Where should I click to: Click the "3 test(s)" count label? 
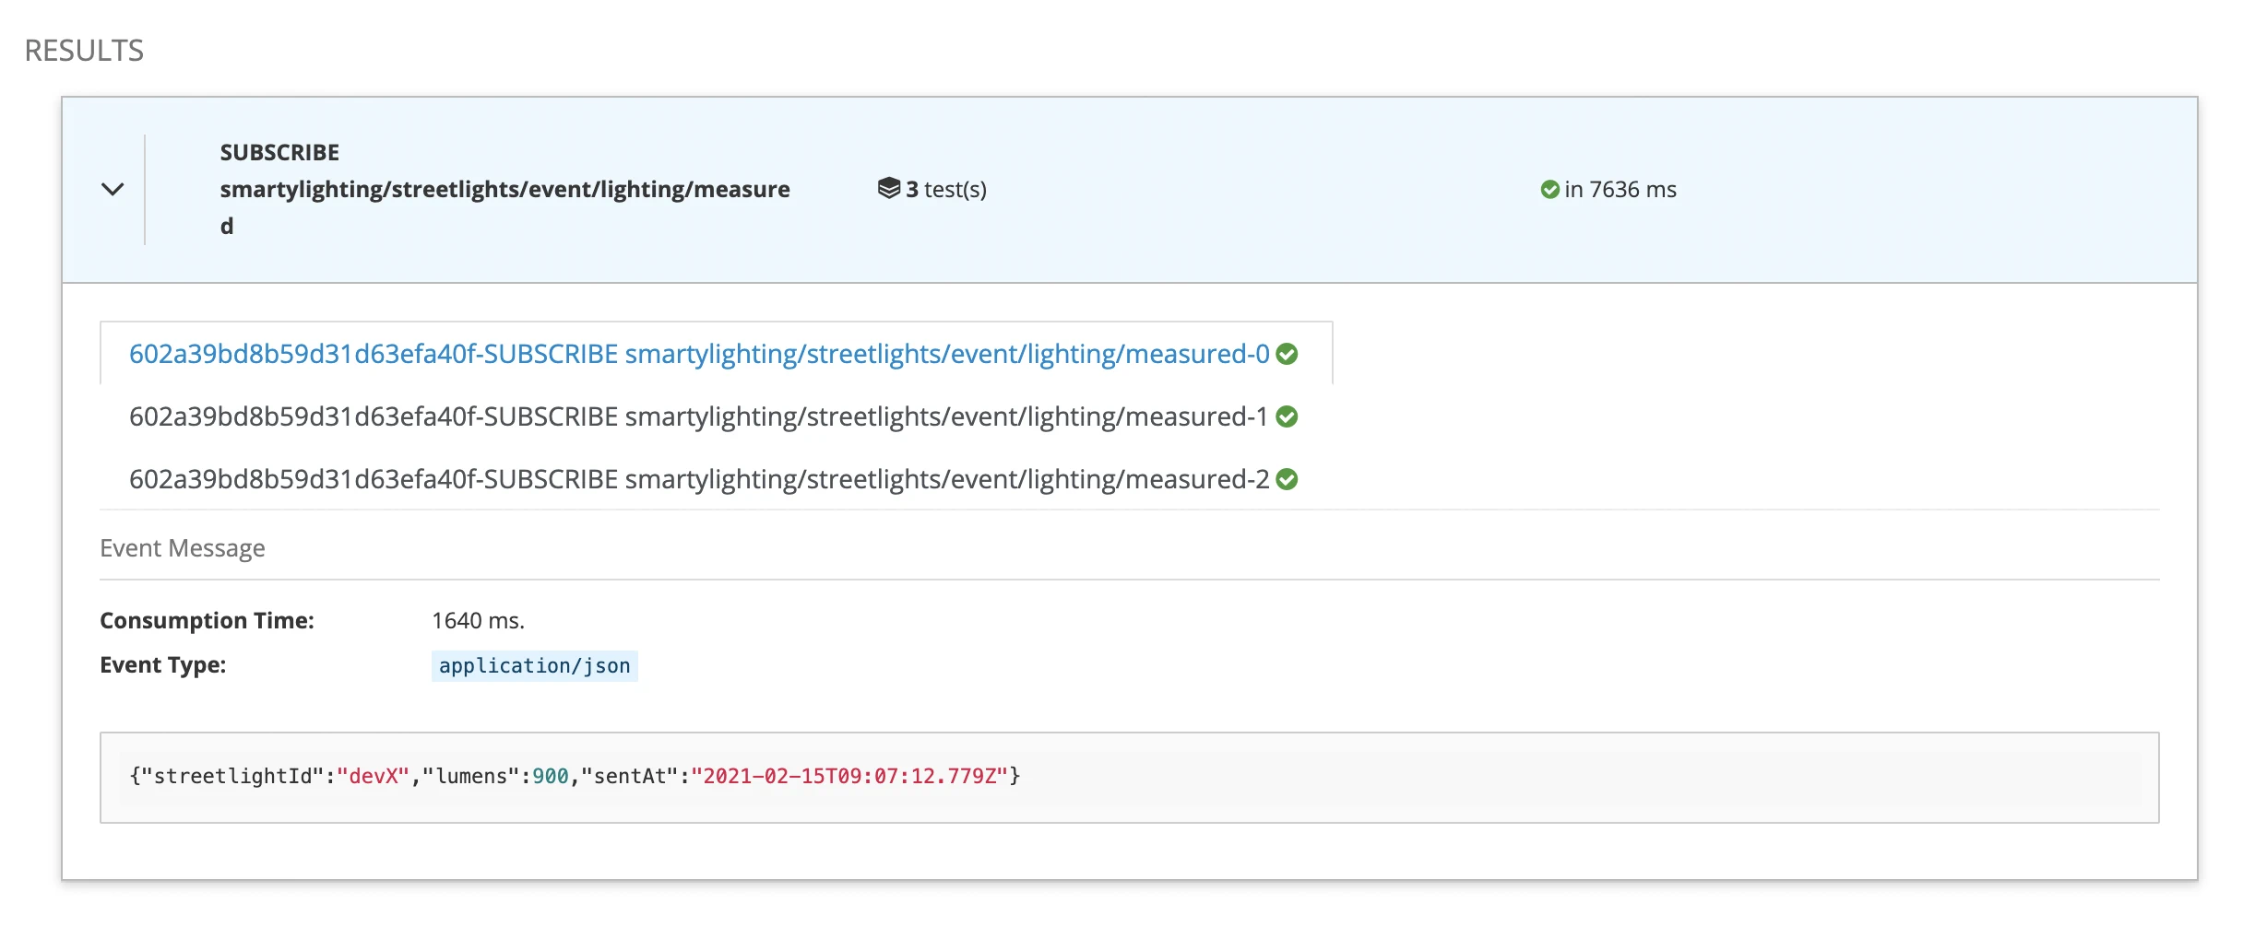click(x=945, y=190)
